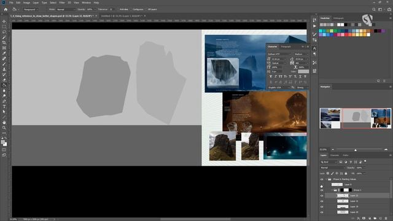Click the lock image pixels brush icon
This screenshot has height=221, width=393.
[x=332, y=173]
